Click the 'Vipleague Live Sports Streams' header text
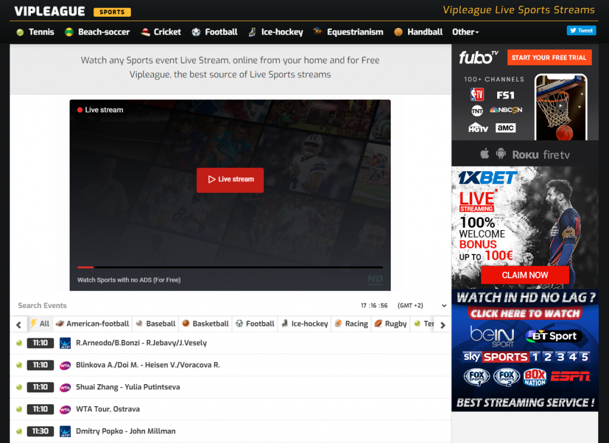The height and width of the screenshot is (443, 609). [519, 10]
